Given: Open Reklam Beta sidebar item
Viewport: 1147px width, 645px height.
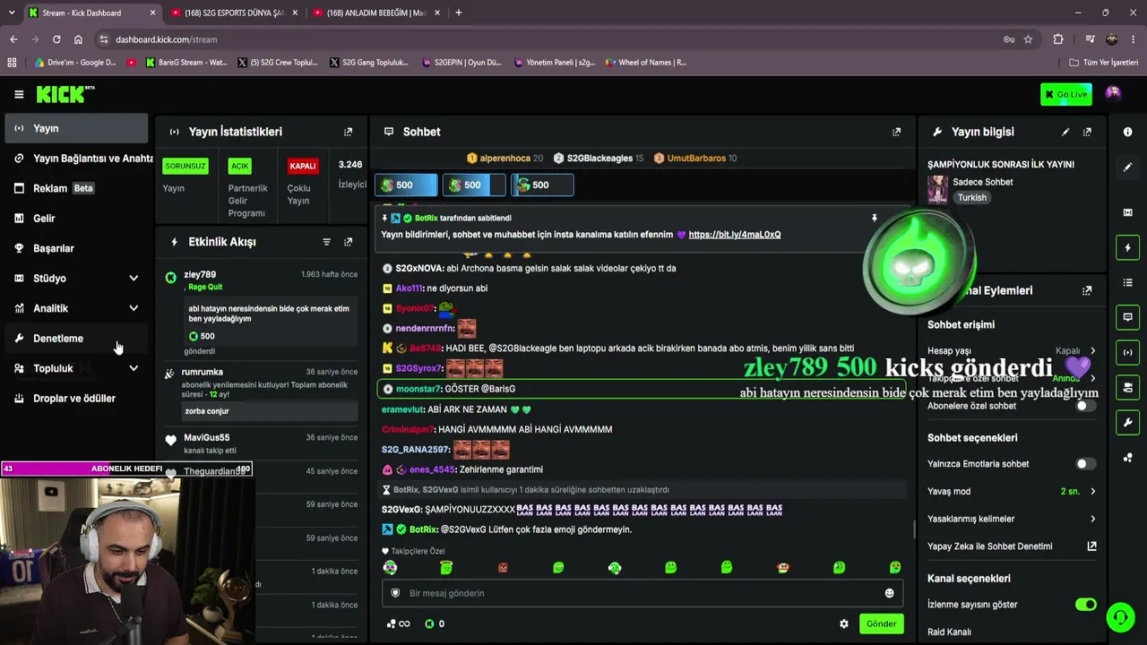Looking at the screenshot, I should tap(76, 188).
